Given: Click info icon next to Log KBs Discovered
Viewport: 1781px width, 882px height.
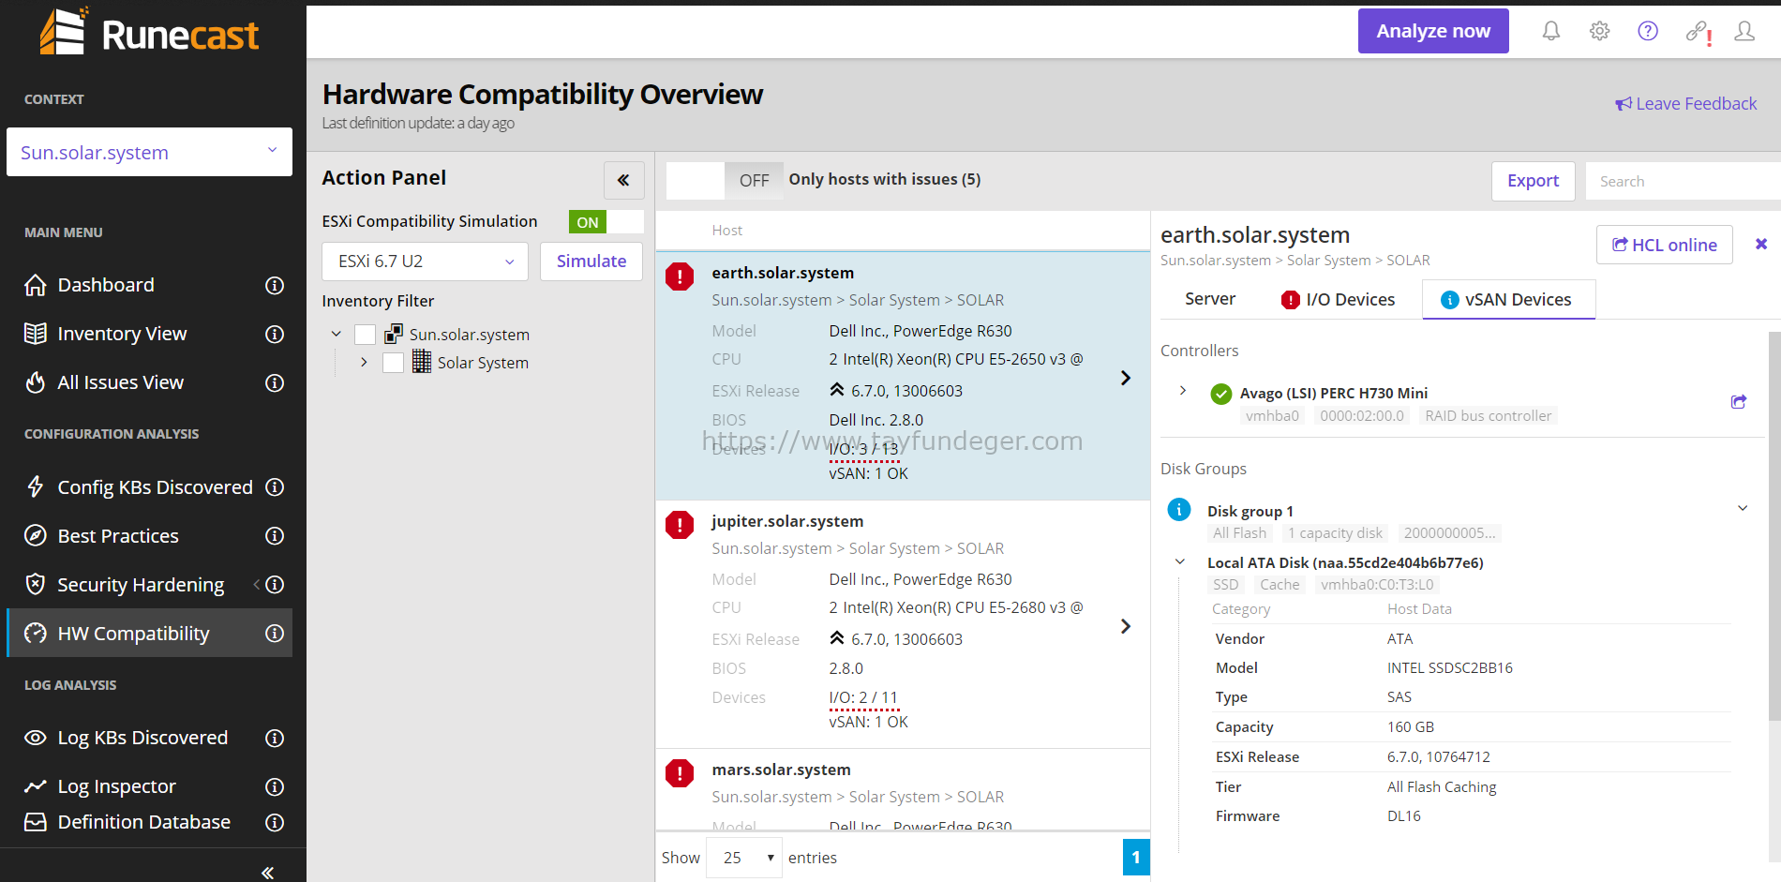Looking at the screenshot, I should coord(275,738).
